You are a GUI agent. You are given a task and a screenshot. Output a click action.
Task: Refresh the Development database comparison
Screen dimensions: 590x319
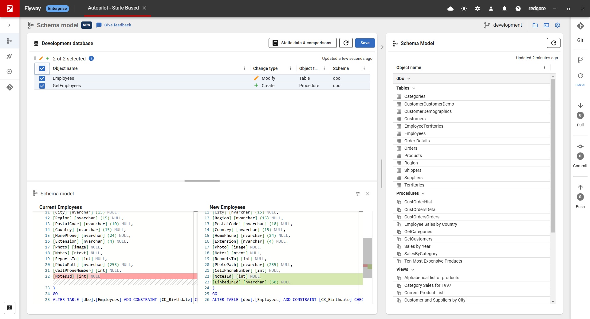346,43
